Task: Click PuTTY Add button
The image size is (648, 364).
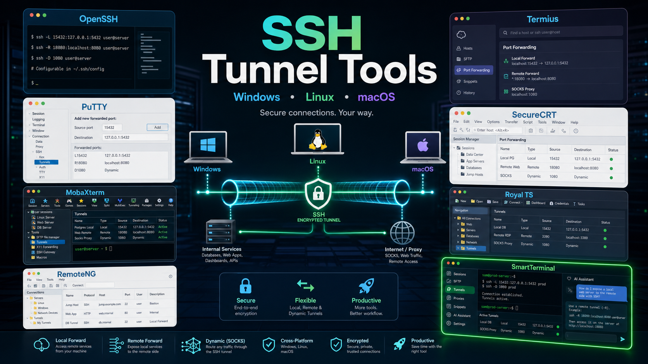Action: coord(157,127)
